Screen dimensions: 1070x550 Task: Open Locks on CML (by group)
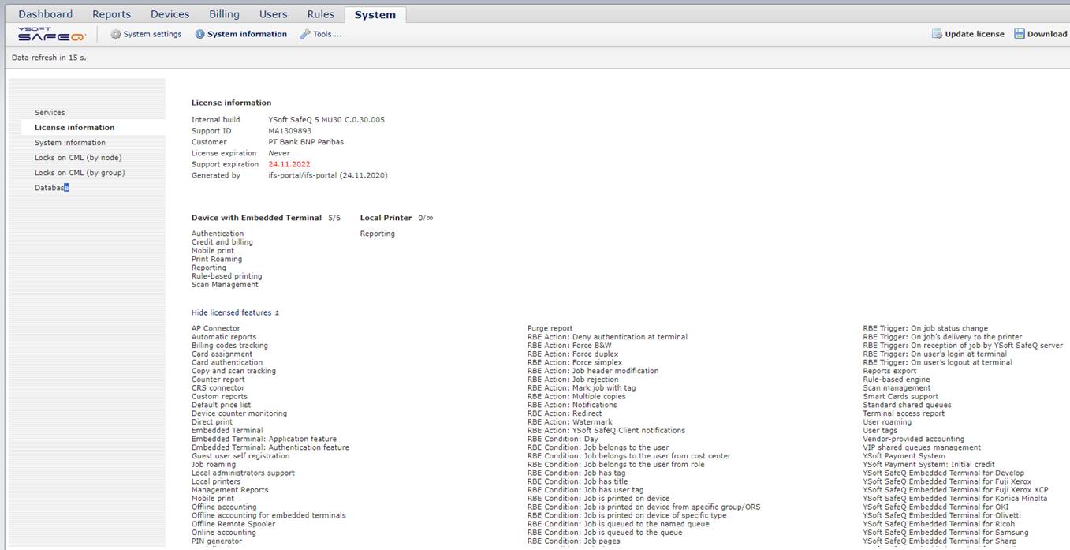[x=80, y=173]
